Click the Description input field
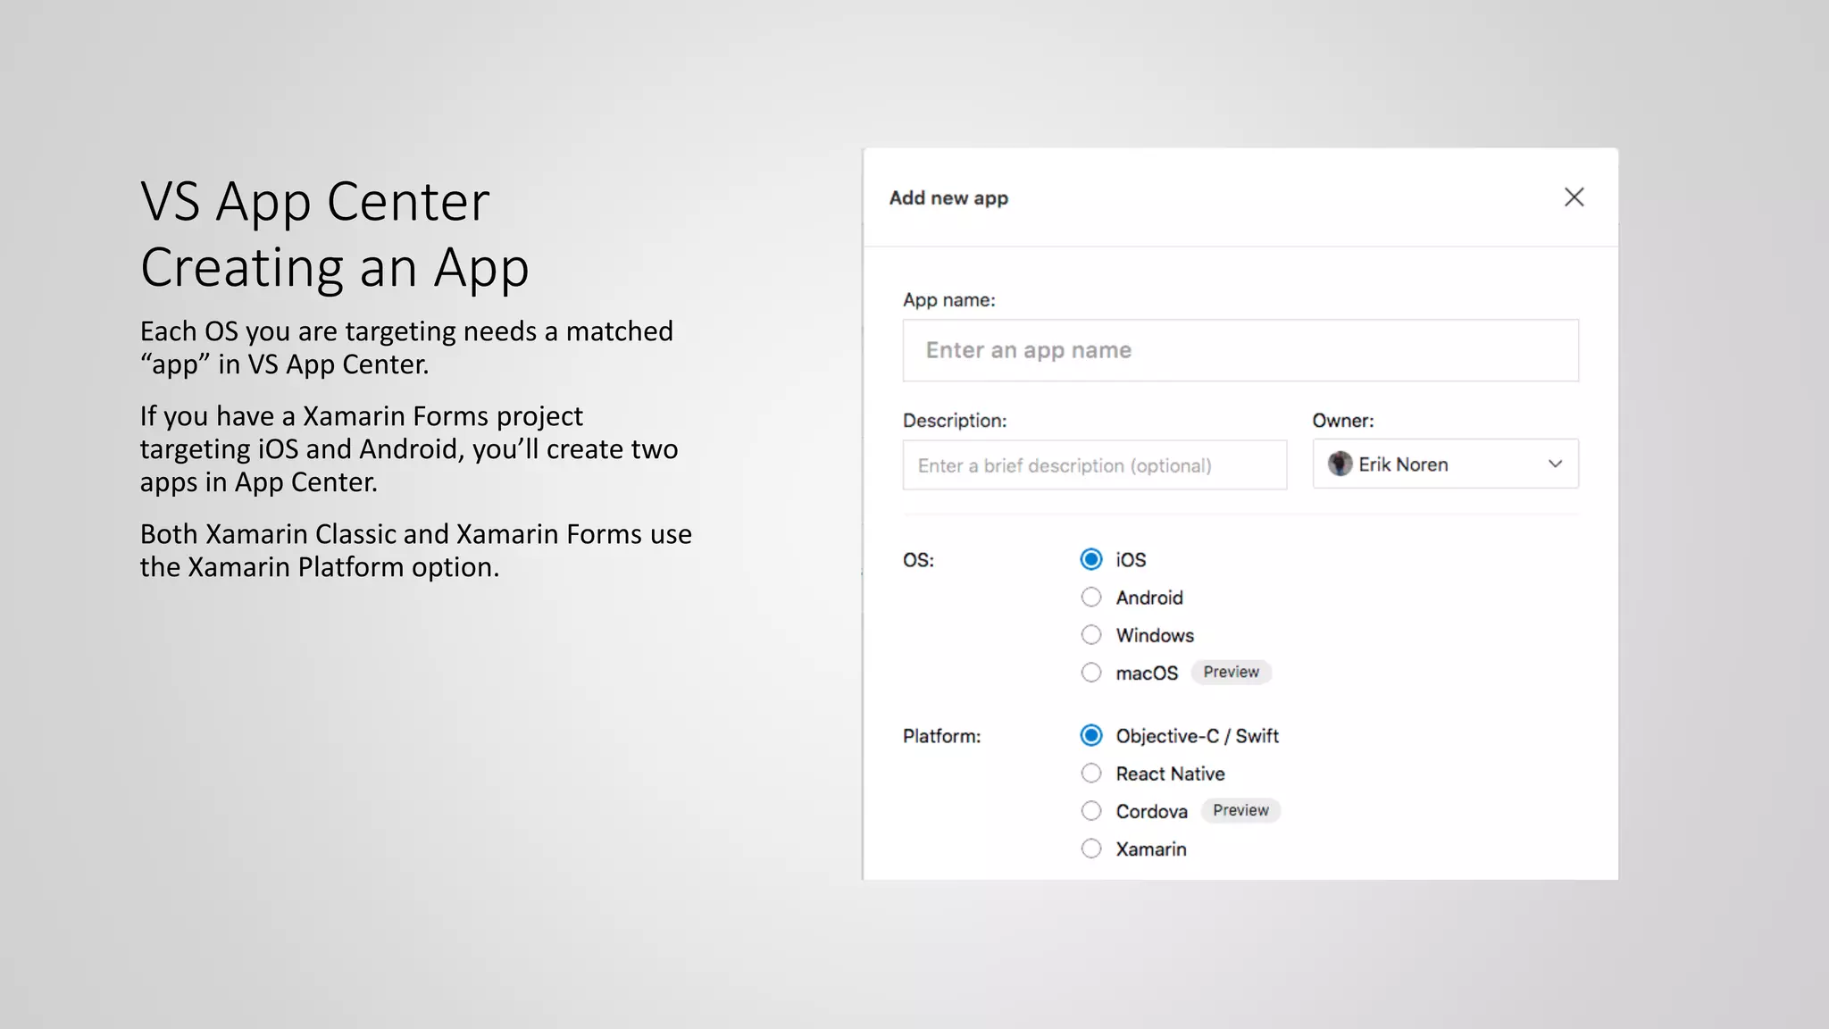The image size is (1829, 1029). [x=1094, y=464]
